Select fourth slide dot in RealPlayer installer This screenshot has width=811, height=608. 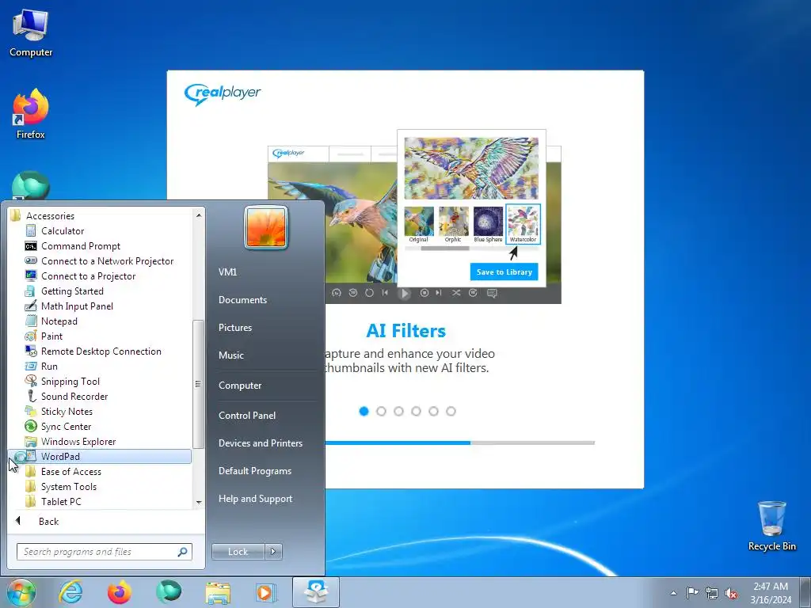[416, 411]
